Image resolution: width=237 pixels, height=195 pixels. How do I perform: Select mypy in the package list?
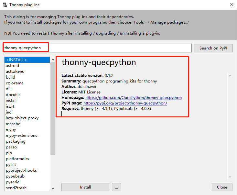(x=27, y=130)
